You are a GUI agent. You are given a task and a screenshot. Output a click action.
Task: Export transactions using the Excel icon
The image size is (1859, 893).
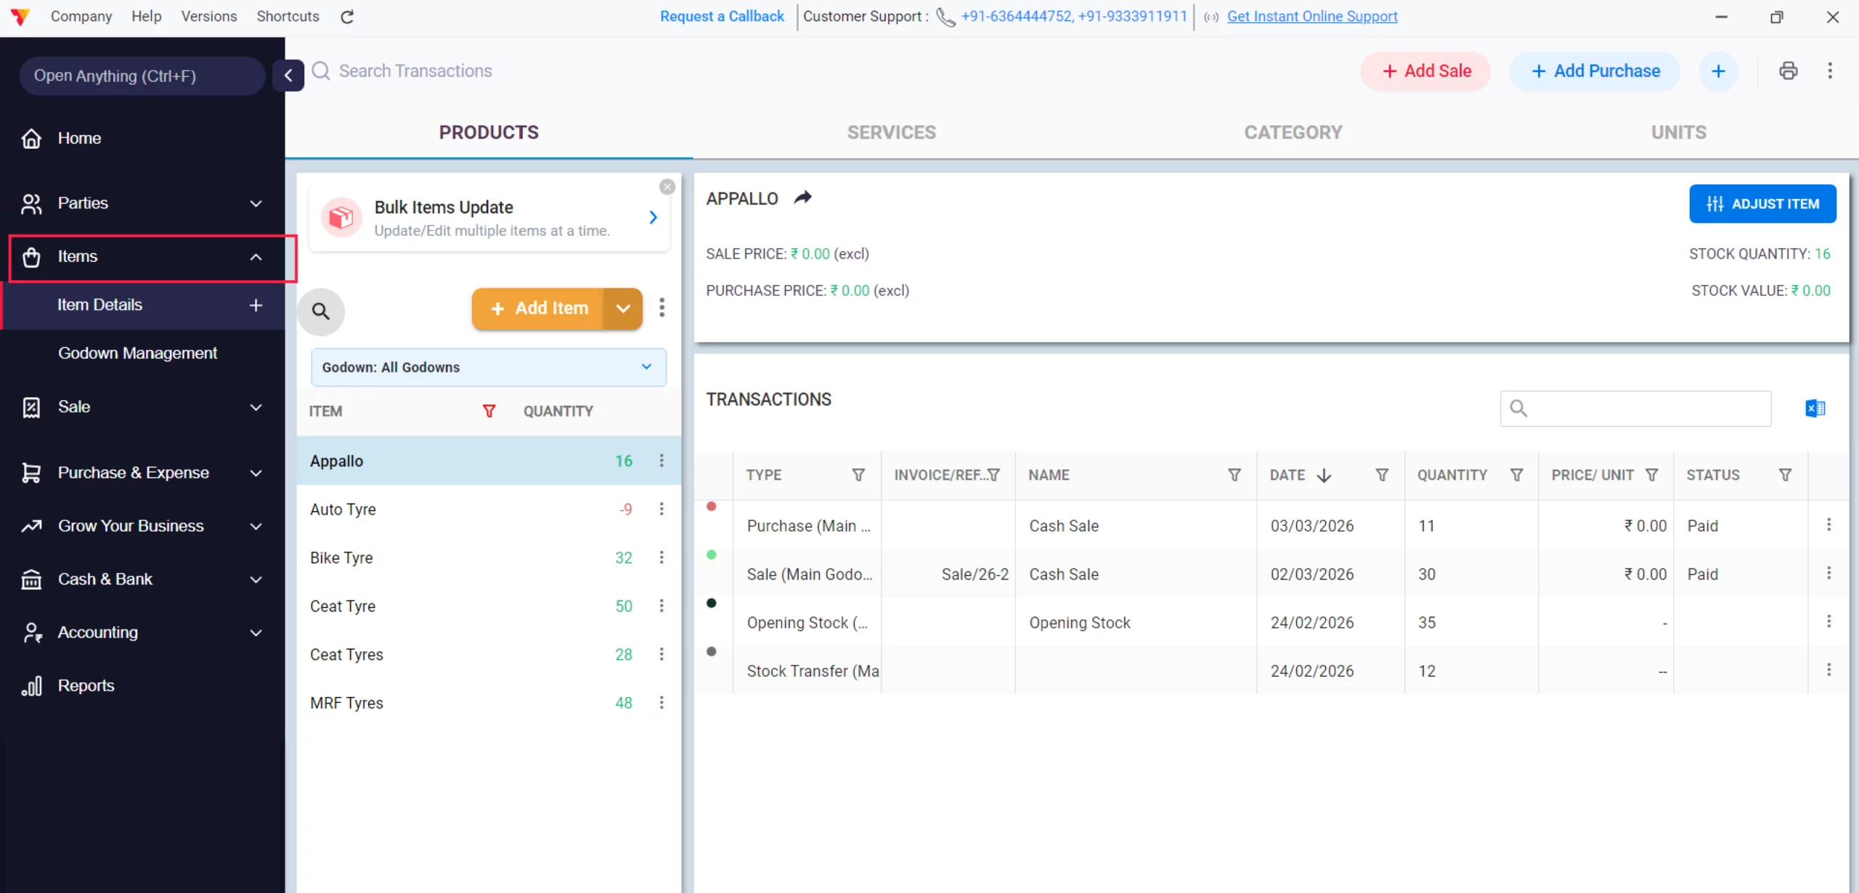(x=1815, y=408)
